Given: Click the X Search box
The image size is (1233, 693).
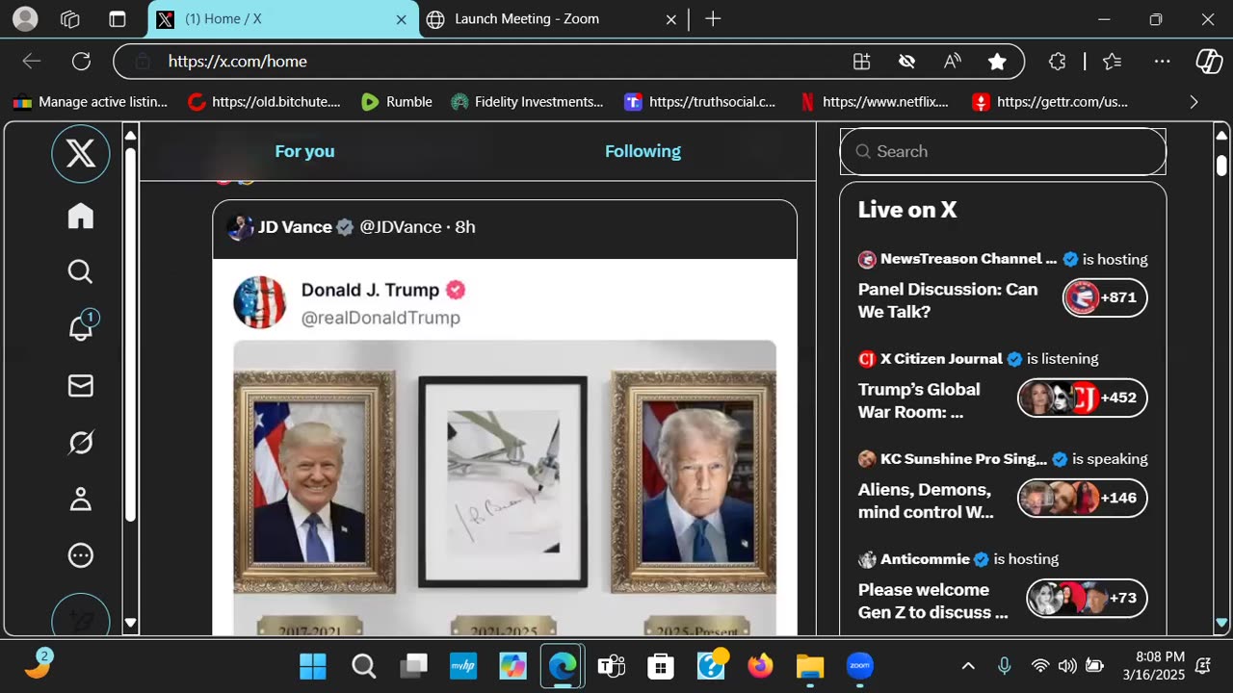Looking at the screenshot, I should click(x=1003, y=151).
